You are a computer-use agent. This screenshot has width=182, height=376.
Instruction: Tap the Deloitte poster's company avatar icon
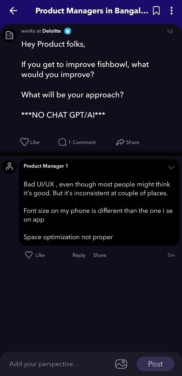coord(9,35)
